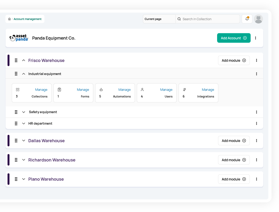Click the Search in Collection field
This screenshot has height=212, width=279.
click(208, 19)
